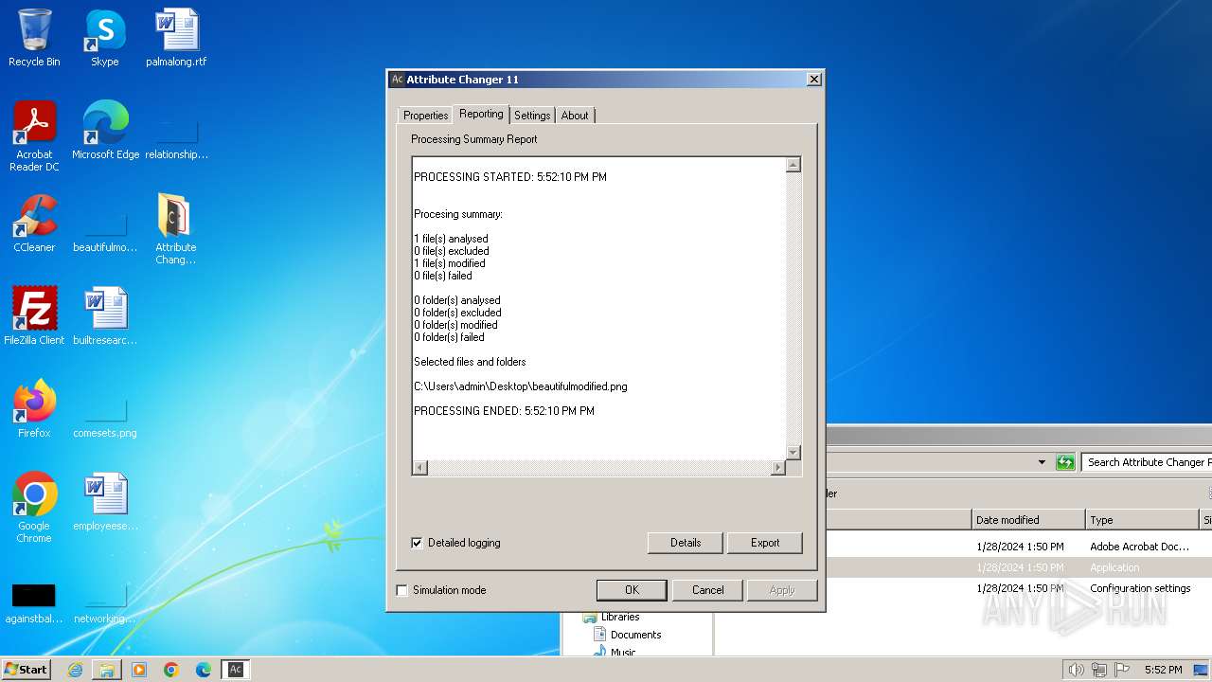Select Configuration settings row in Explorer
Image resolution: width=1212 pixels, height=682 pixels.
(1019, 588)
